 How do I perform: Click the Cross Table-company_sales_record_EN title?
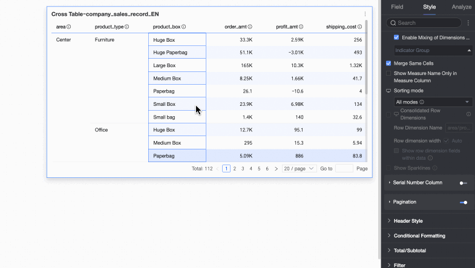pyautogui.click(x=105, y=15)
